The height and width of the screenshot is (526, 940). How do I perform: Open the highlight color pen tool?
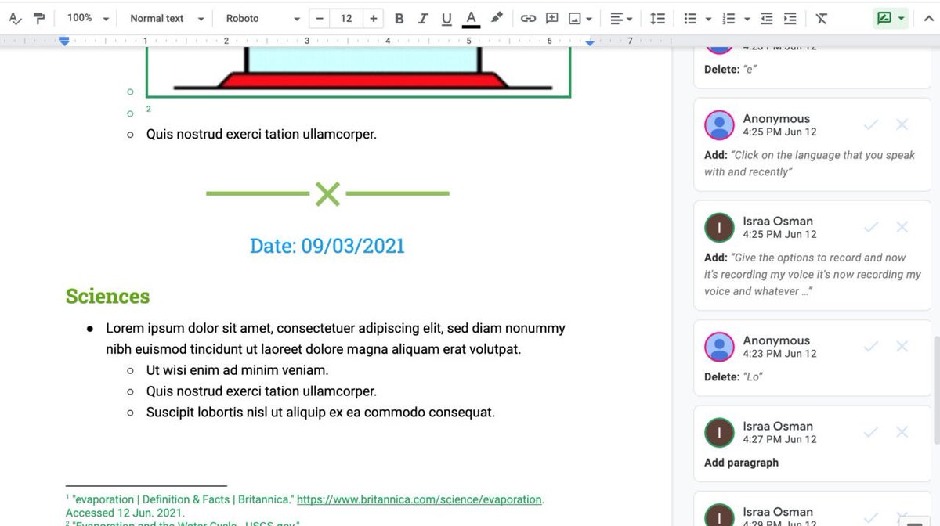tap(497, 18)
